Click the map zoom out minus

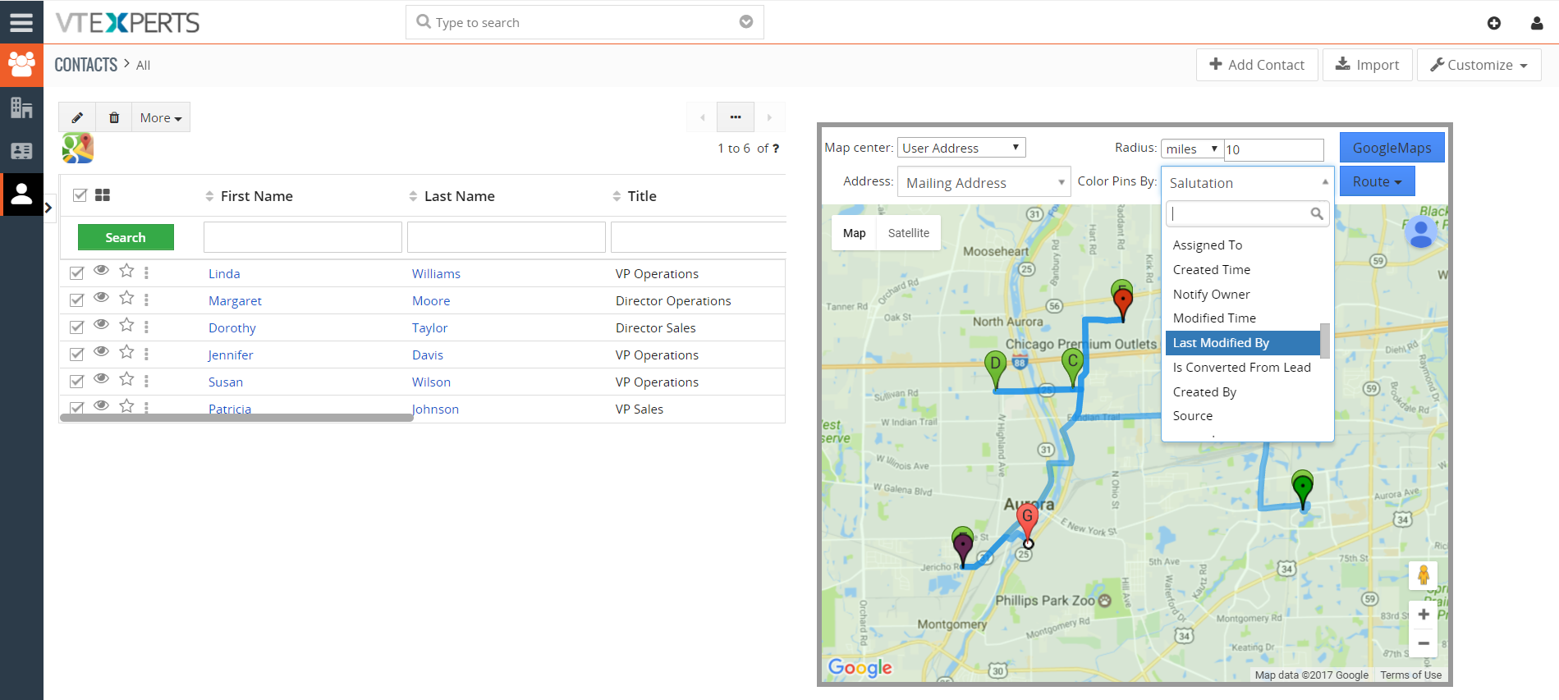point(1424,643)
